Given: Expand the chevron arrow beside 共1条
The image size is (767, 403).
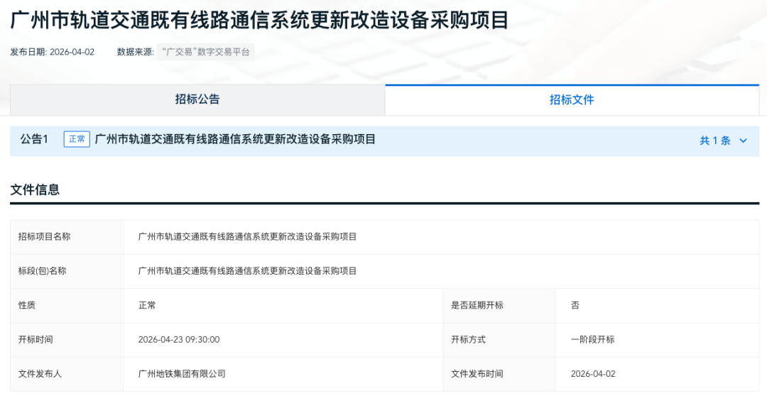Looking at the screenshot, I should pos(744,140).
